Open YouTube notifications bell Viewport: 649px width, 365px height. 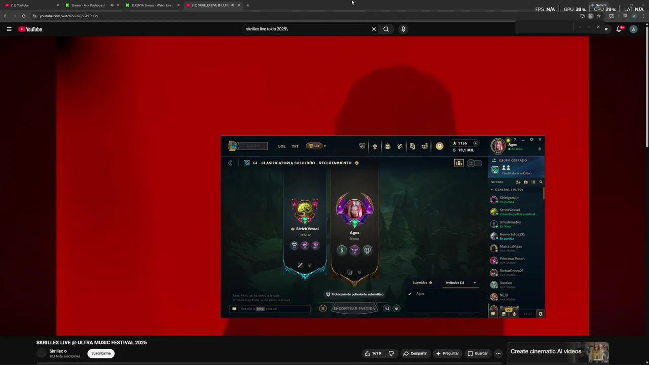coord(619,29)
